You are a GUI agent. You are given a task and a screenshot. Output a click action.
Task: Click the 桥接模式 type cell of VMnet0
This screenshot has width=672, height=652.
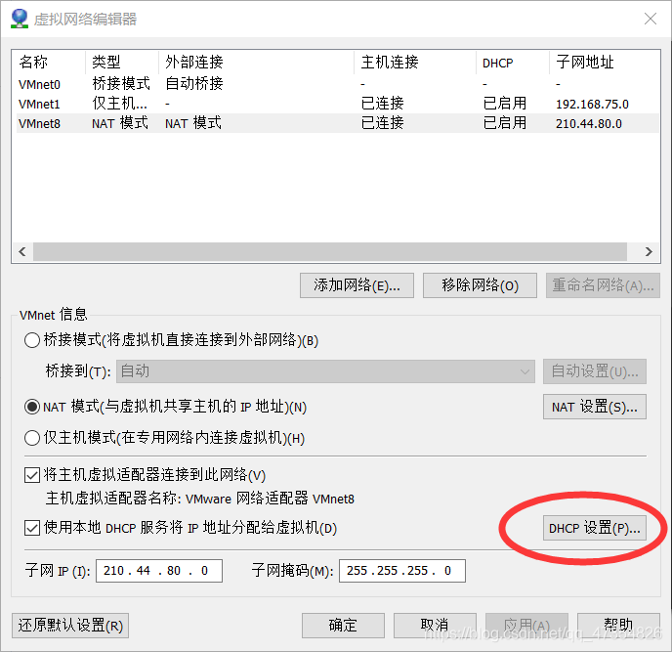pos(121,84)
